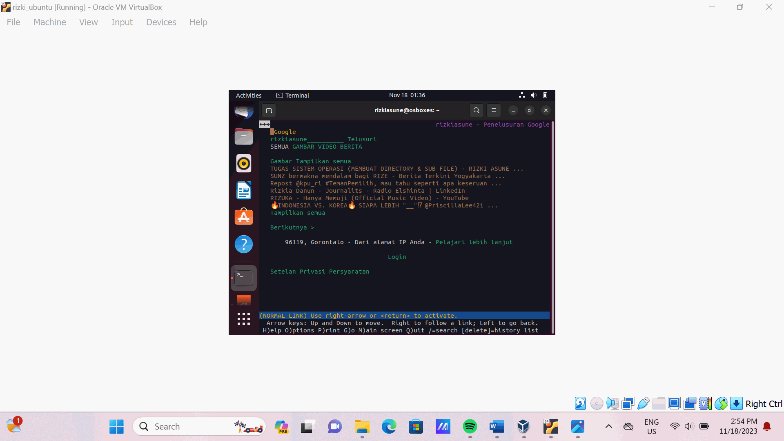Screen dimensions: 784x441
Task: Click VirtualBox hard disk activity status icon
Action: [x=580, y=403]
